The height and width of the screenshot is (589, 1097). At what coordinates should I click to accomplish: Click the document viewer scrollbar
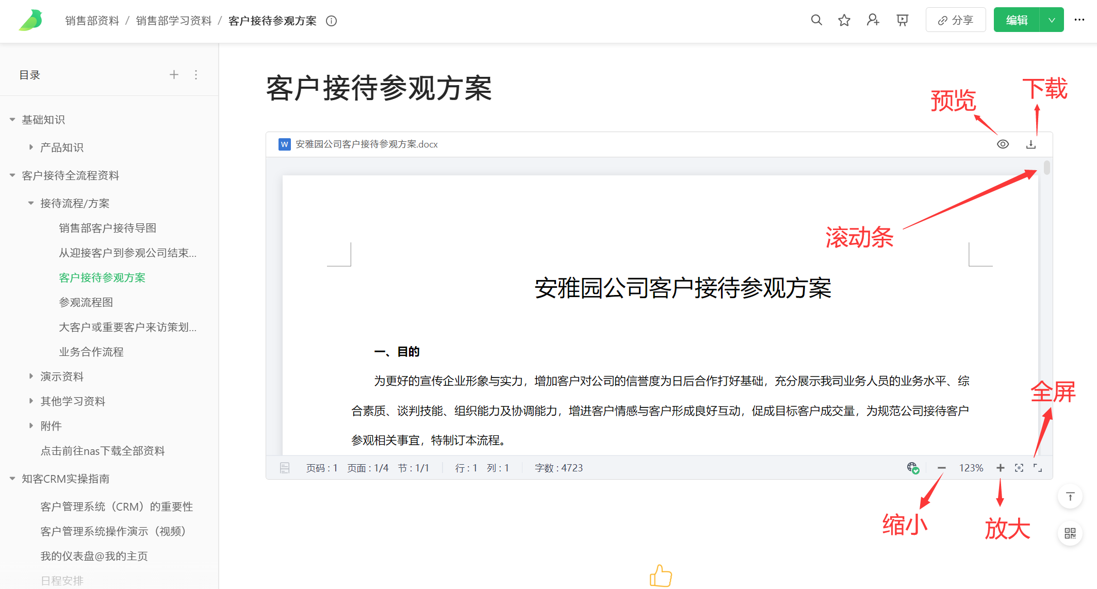1046,167
